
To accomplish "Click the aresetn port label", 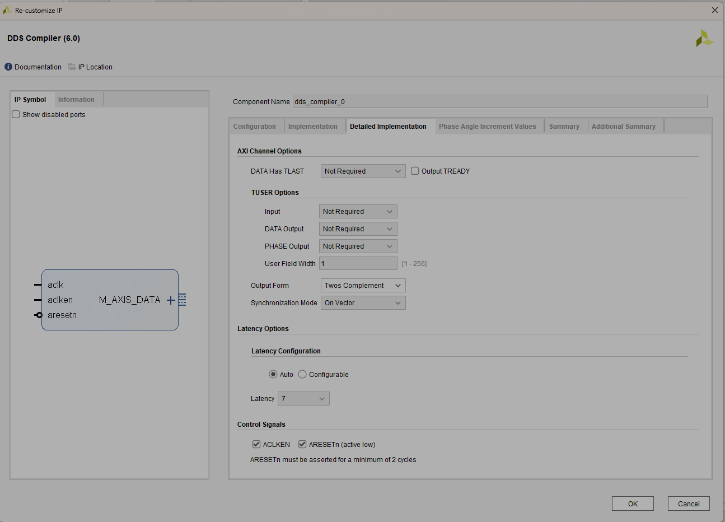I will (x=62, y=315).
